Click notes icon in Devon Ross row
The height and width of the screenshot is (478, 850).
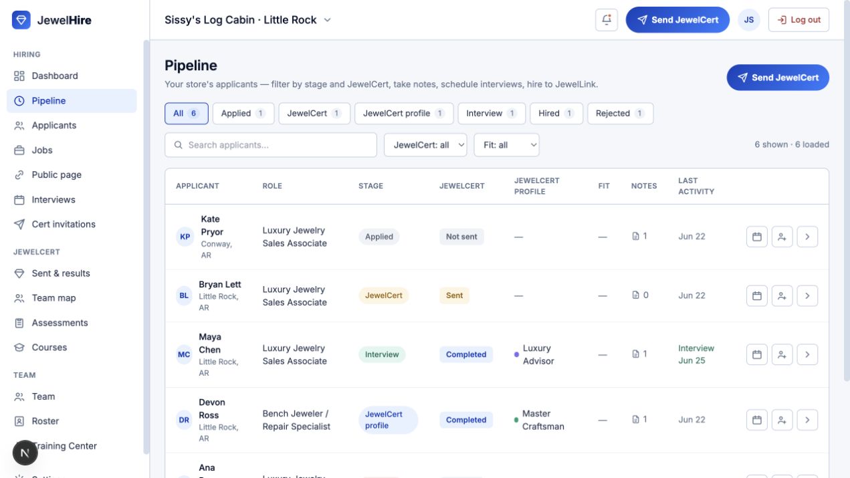click(636, 419)
